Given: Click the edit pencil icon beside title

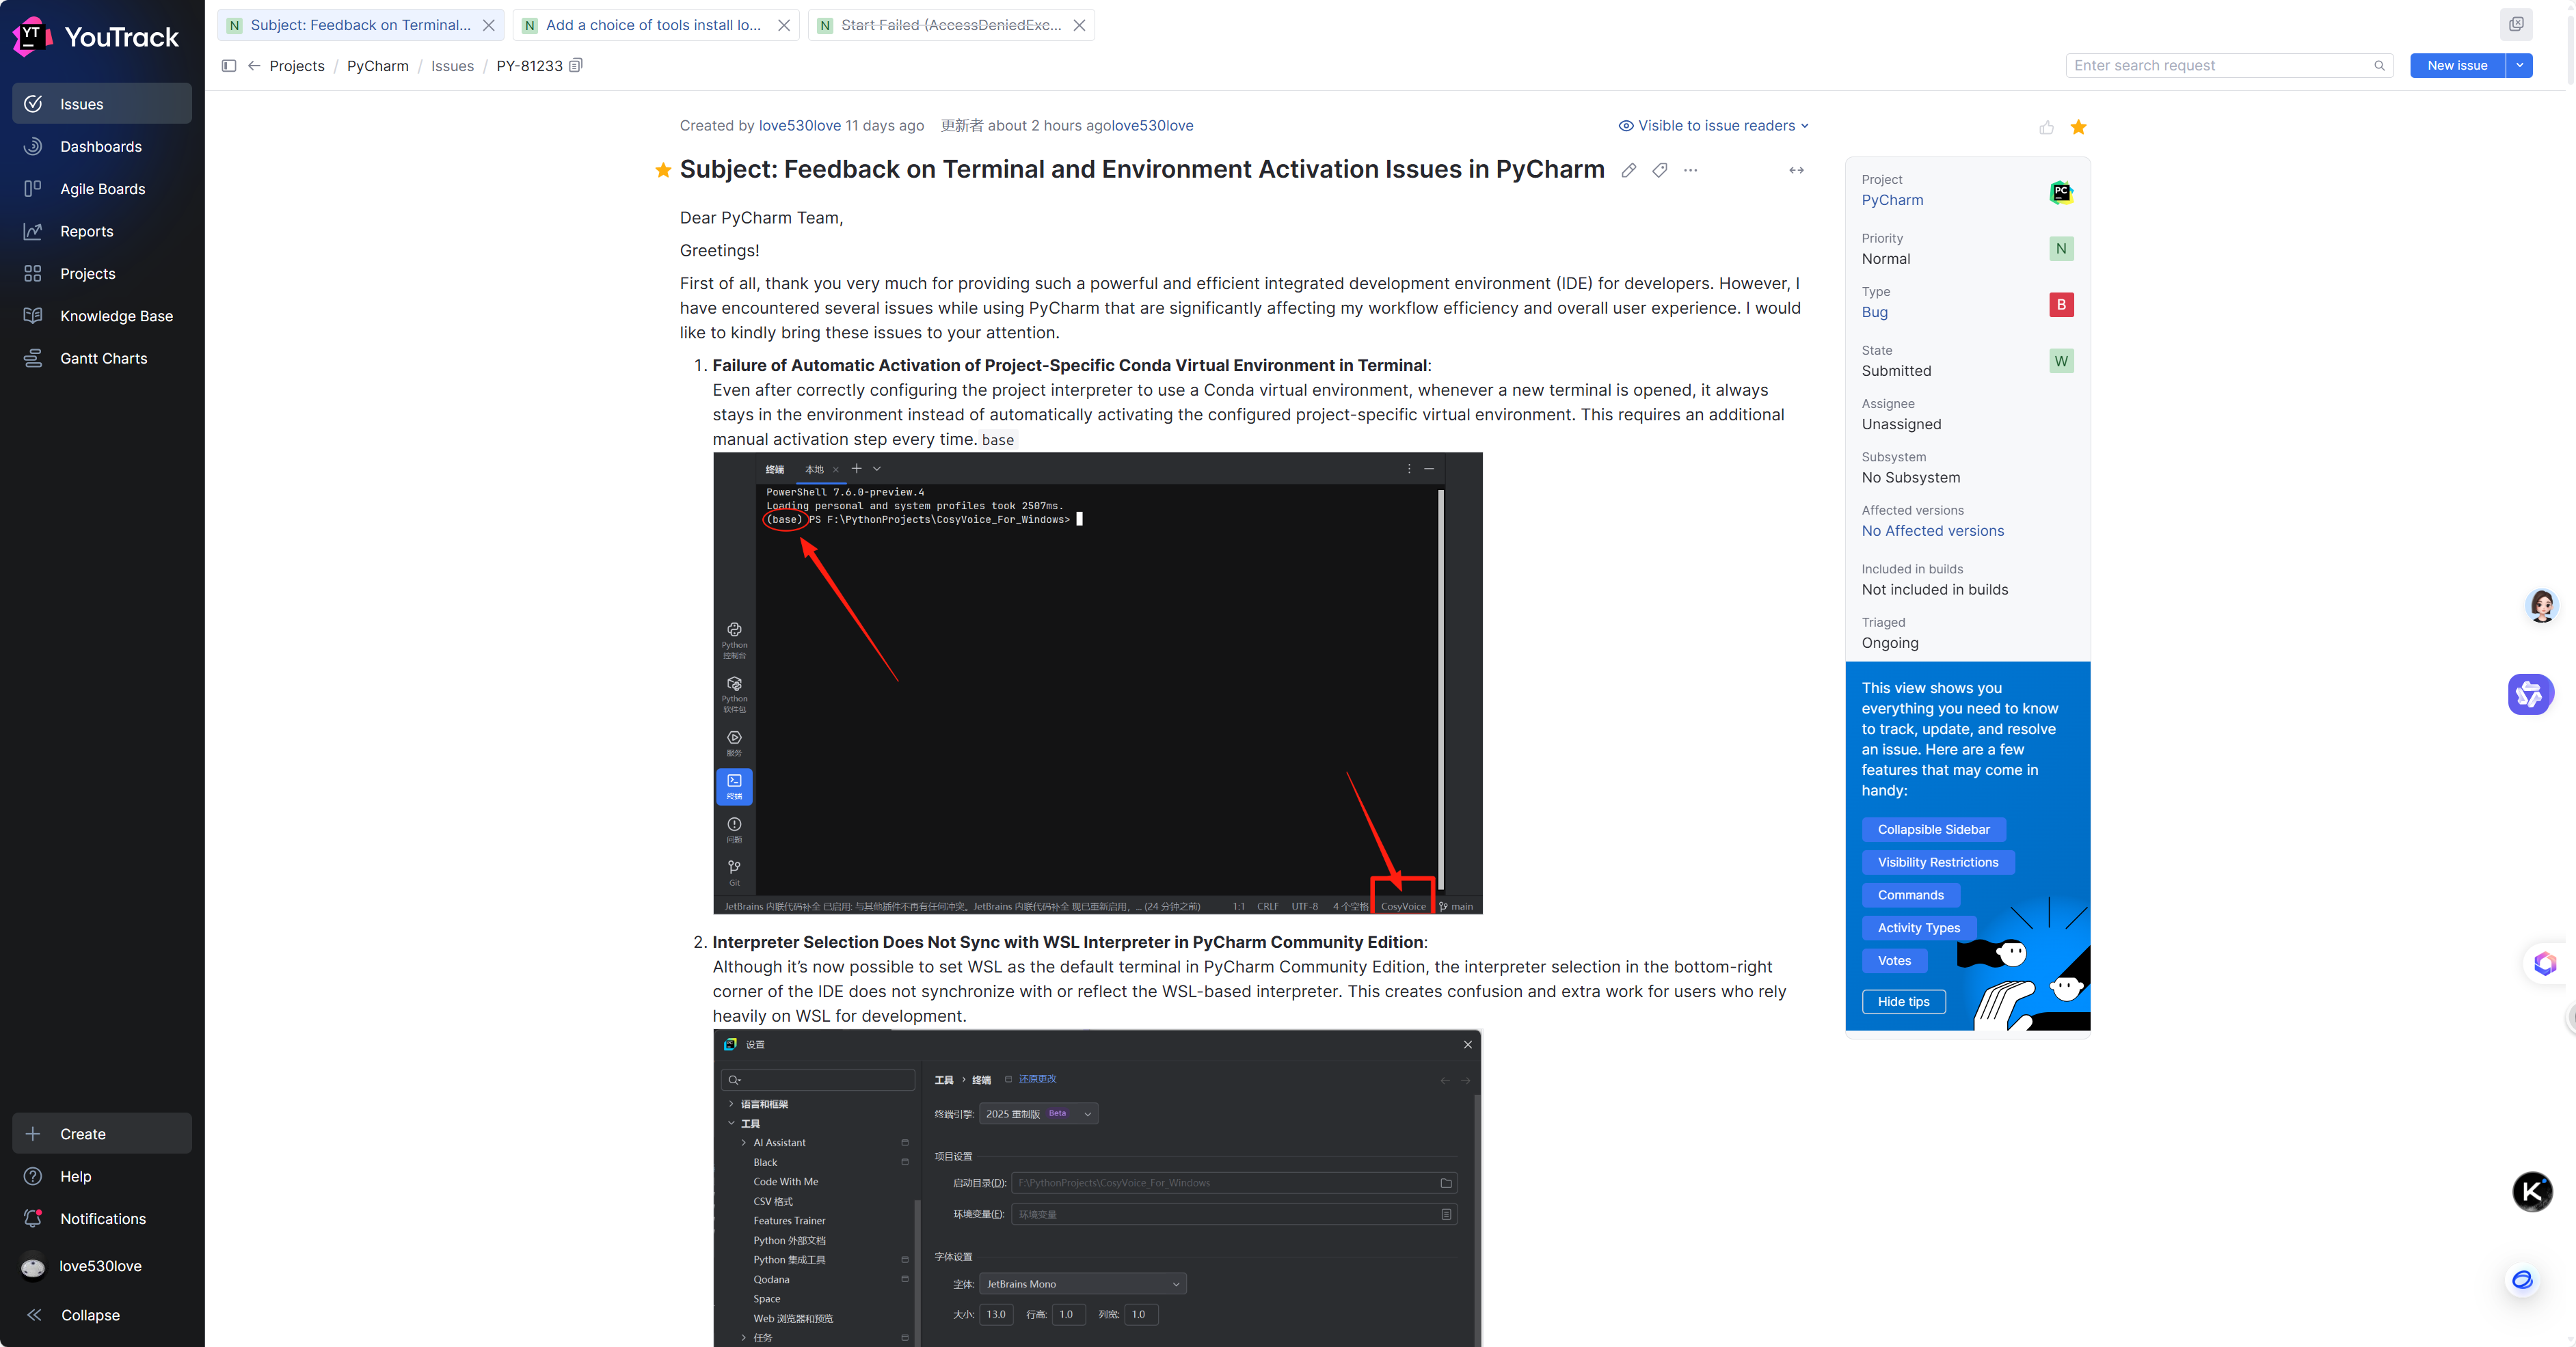Looking at the screenshot, I should tap(1629, 171).
